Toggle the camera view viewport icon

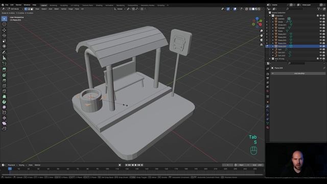(261, 40)
